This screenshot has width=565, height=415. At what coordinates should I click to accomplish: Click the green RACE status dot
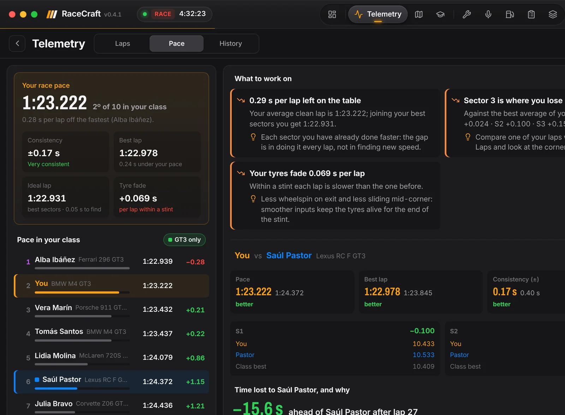145,14
